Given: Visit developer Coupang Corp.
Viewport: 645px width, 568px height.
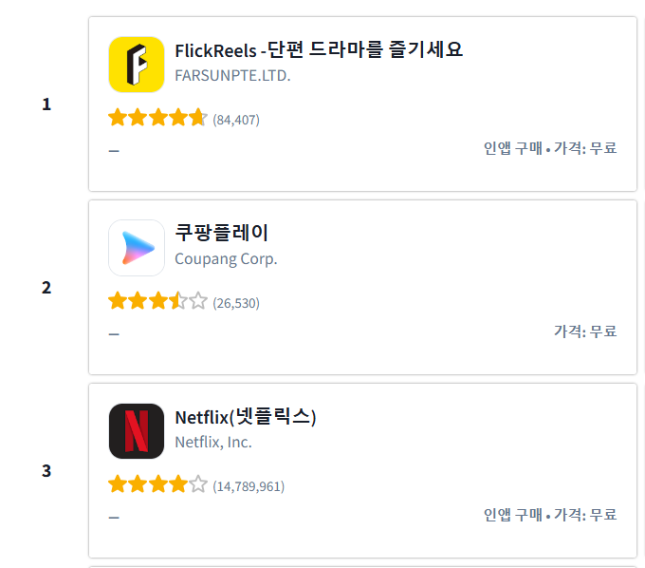Looking at the screenshot, I should coord(227,259).
